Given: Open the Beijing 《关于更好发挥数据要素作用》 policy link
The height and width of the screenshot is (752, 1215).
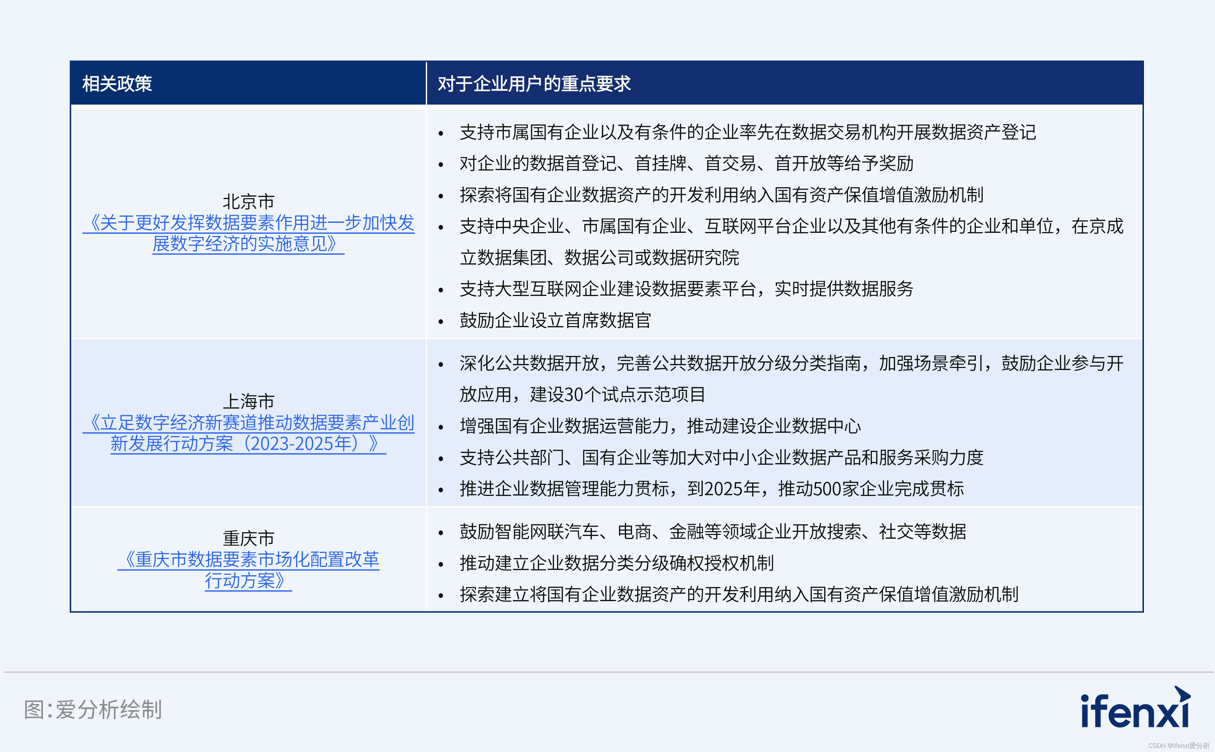Looking at the screenshot, I should coord(248,233).
